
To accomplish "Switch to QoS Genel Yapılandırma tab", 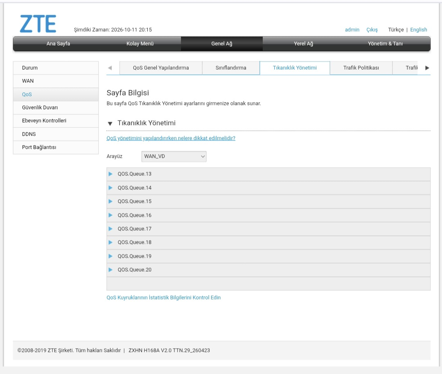I will click(x=161, y=68).
